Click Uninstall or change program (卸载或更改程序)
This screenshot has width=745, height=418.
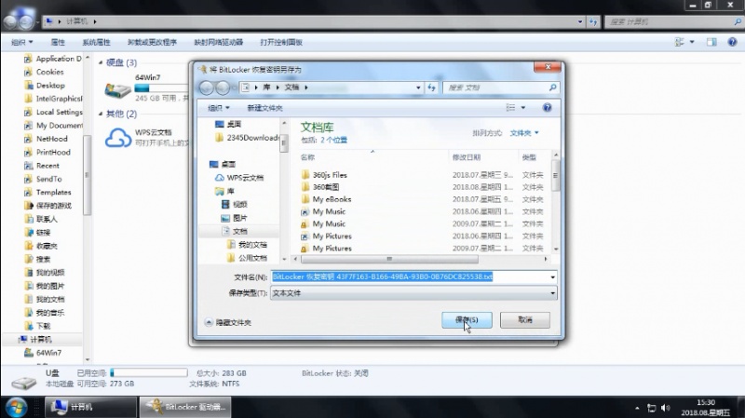pos(152,42)
